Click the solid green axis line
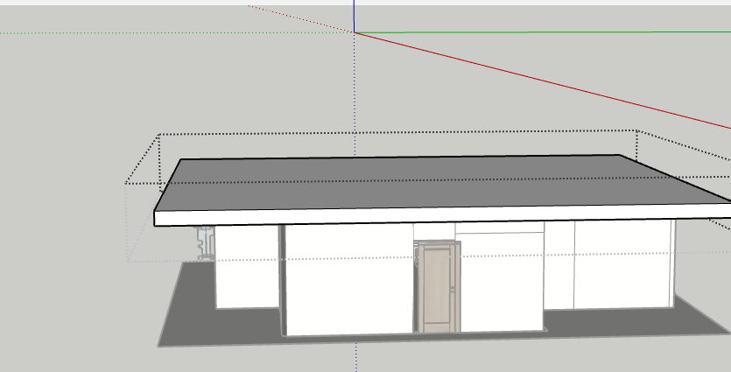The width and height of the screenshot is (731, 372). pyautogui.click(x=542, y=32)
